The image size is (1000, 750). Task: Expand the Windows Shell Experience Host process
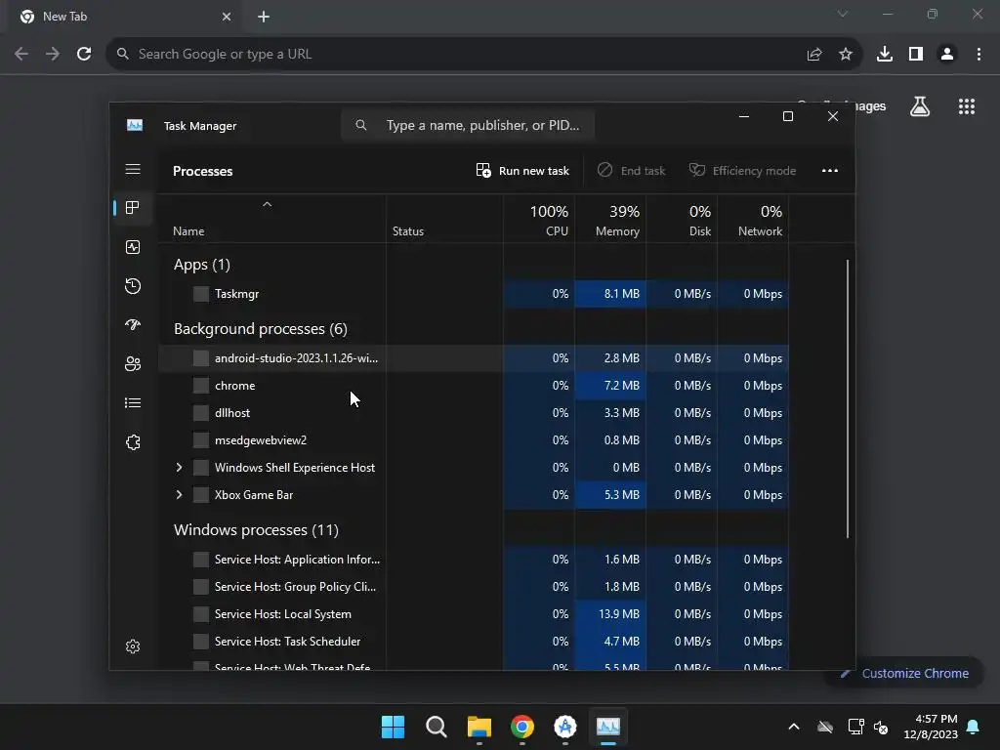pos(180,468)
